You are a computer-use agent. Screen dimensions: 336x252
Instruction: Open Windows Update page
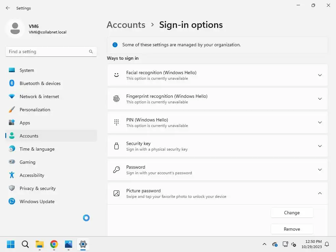click(51, 201)
